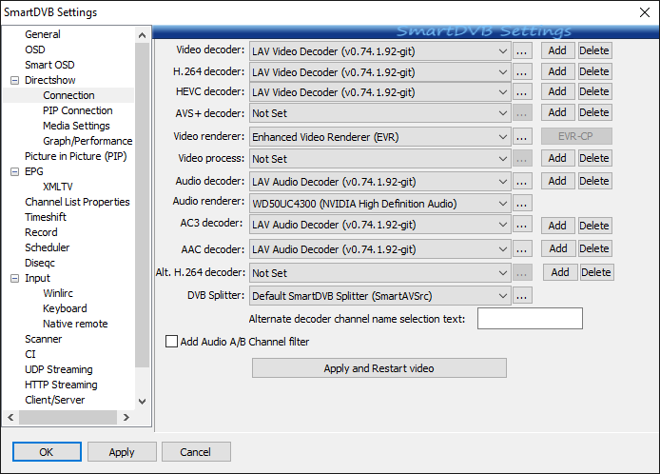Open the Alt. H.264 decoder dropdown
This screenshot has height=474, width=660.
pos(380,272)
